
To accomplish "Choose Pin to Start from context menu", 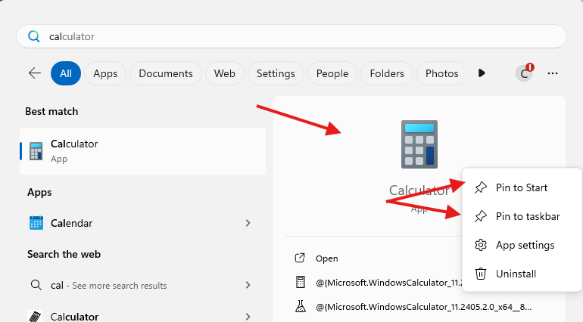I will pos(522,187).
